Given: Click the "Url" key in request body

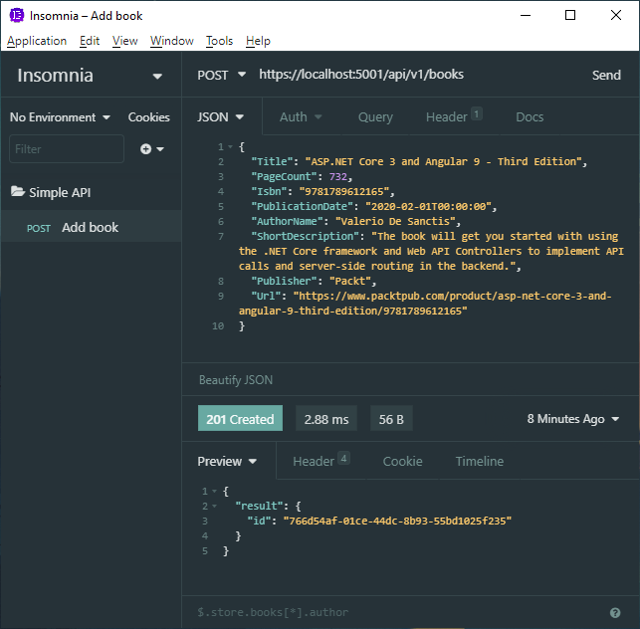Looking at the screenshot, I should [x=266, y=296].
